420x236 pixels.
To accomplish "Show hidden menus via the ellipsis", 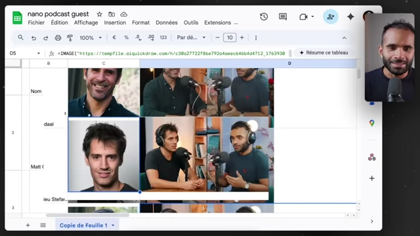I will [236, 24].
